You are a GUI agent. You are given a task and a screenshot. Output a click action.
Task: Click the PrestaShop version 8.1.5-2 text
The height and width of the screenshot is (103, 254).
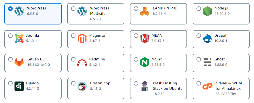96,89
